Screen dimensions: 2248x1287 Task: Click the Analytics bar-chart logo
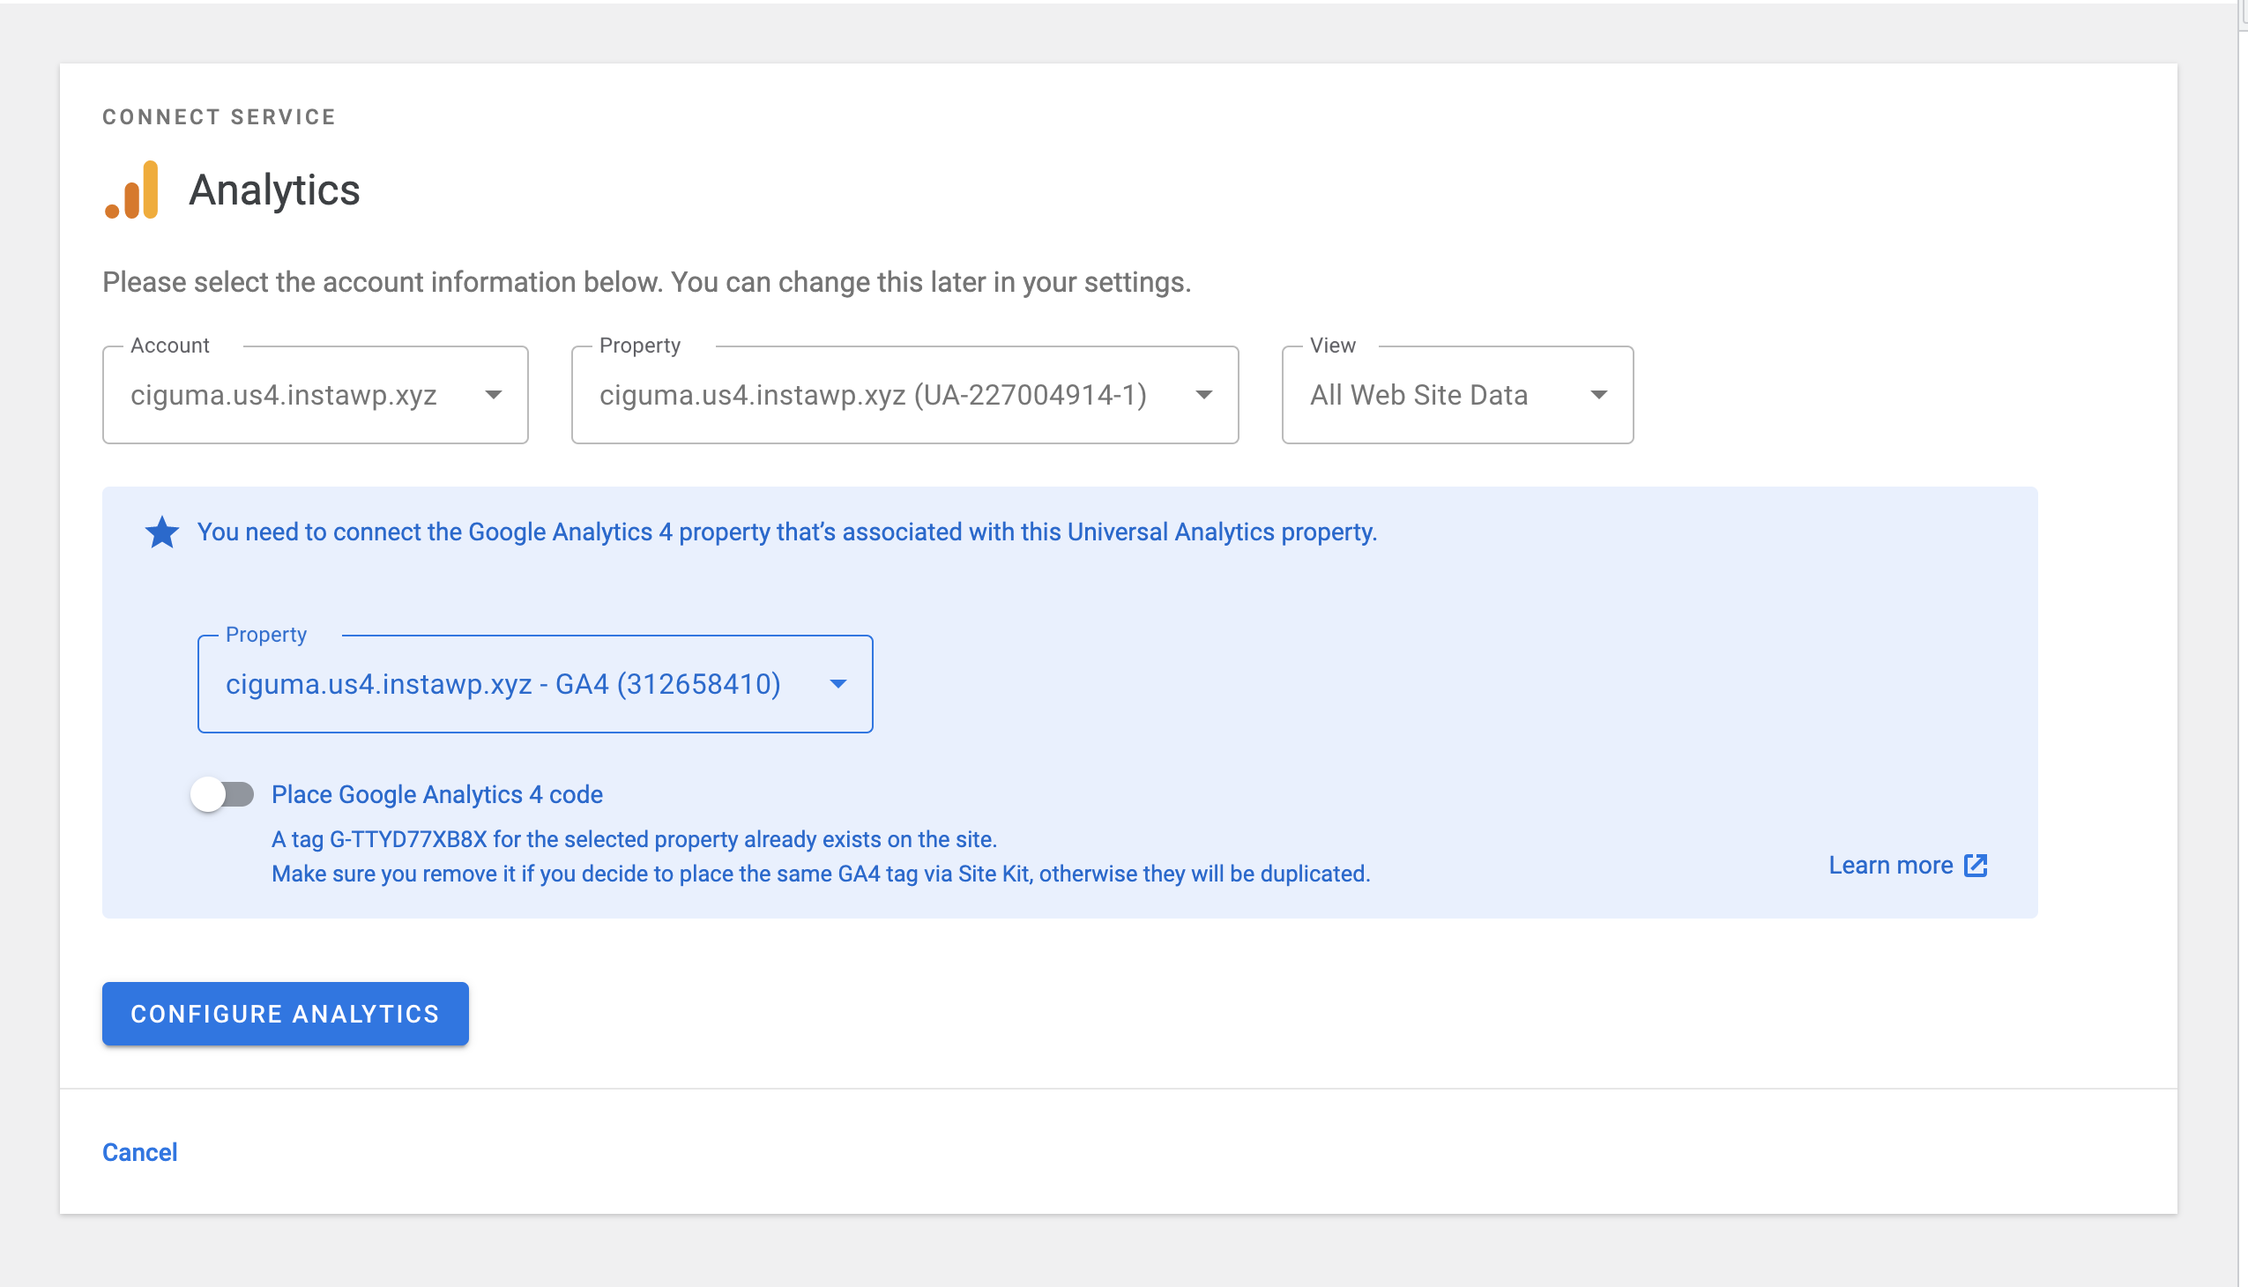click(131, 190)
